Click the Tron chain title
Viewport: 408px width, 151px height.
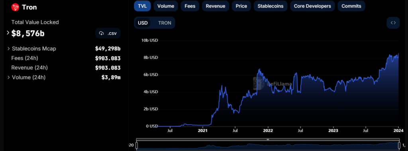pyautogui.click(x=29, y=7)
